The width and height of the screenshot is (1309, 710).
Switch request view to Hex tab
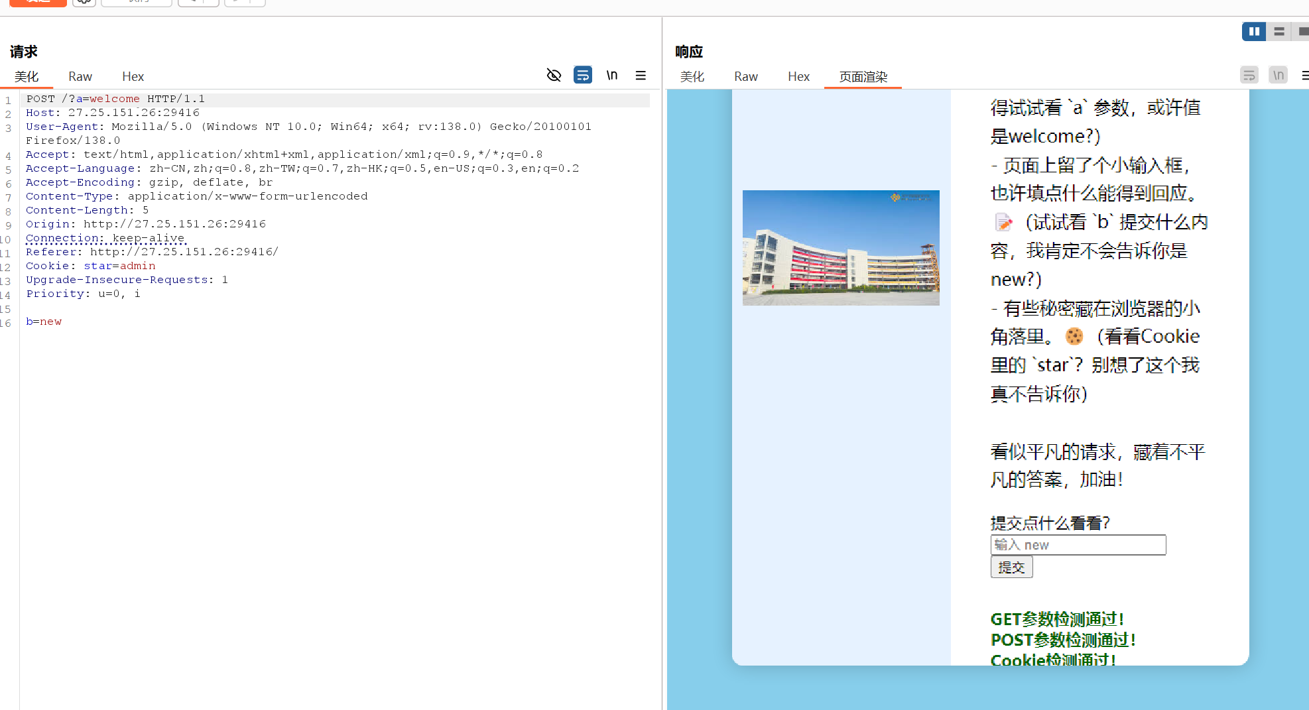tap(133, 77)
